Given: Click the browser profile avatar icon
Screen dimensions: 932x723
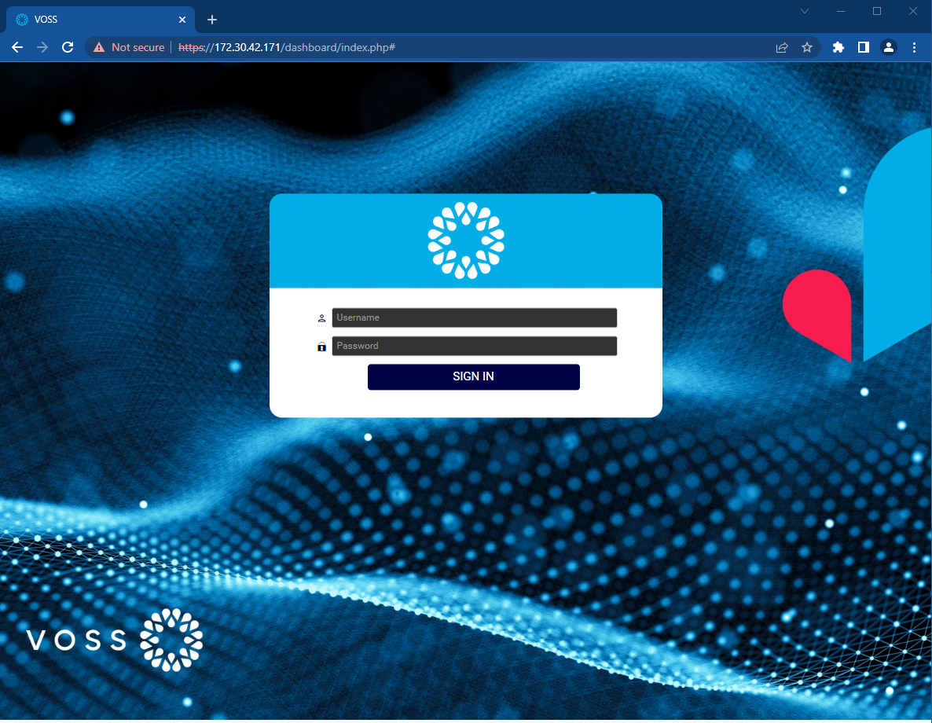Looking at the screenshot, I should click(888, 47).
